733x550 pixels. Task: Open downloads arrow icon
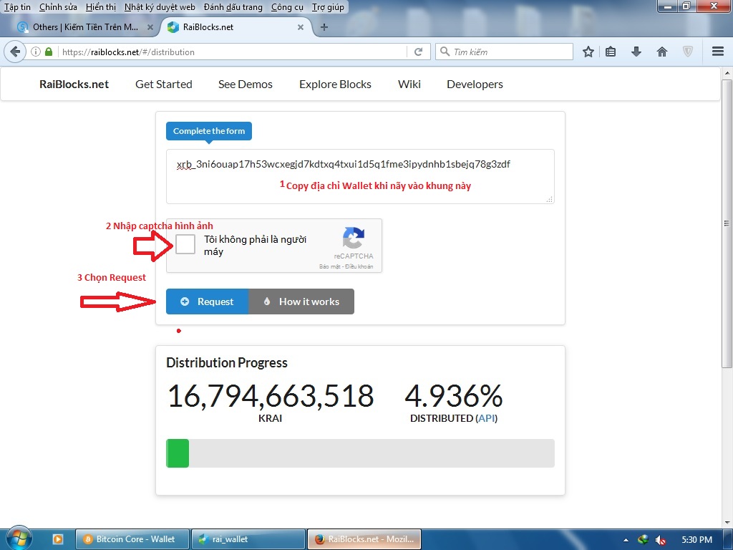(636, 52)
